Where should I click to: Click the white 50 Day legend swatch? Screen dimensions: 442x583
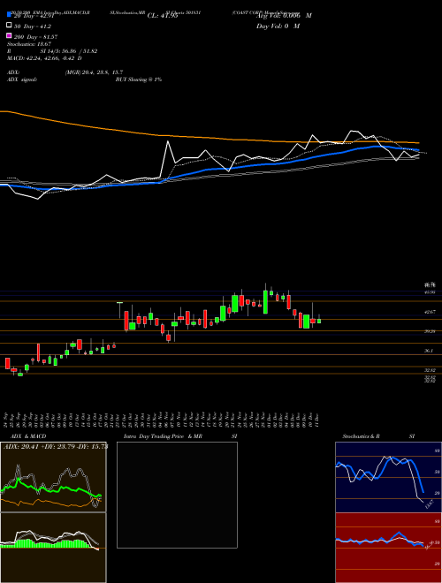(x=9, y=25)
